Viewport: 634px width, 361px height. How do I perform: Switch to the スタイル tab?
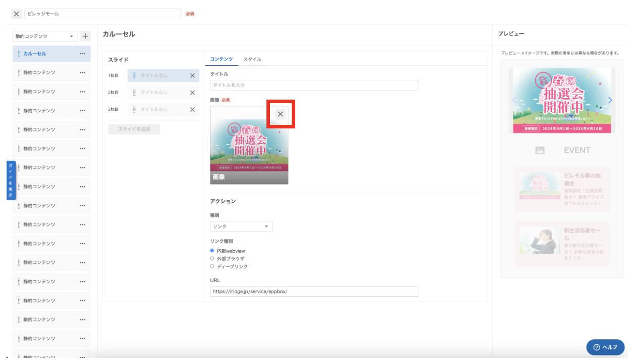click(x=252, y=59)
